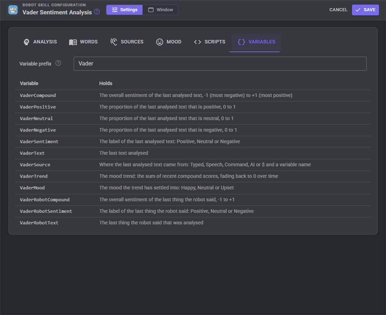This screenshot has width=386, height=315.
Task: Click the help icon next to Variable prefix
Action: (x=58, y=63)
